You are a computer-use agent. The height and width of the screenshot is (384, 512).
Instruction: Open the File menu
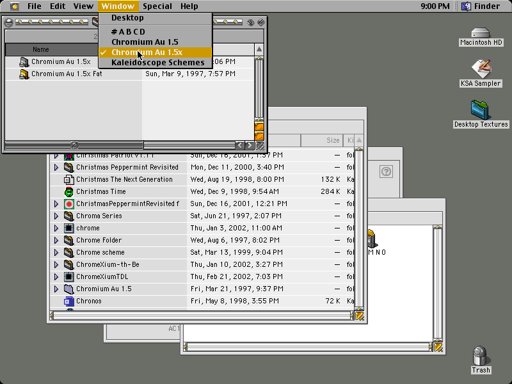click(x=35, y=6)
